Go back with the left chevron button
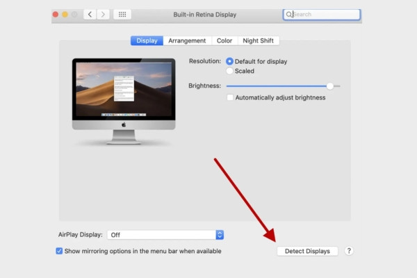Image resolution: width=417 pixels, height=278 pixels. 90,15
